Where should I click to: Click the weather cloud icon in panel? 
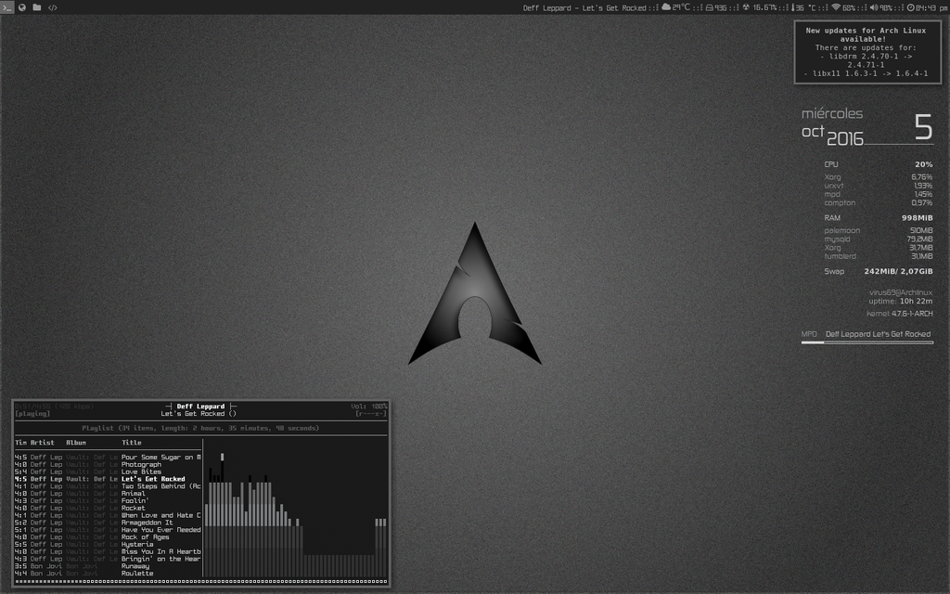tap(666, 7)
